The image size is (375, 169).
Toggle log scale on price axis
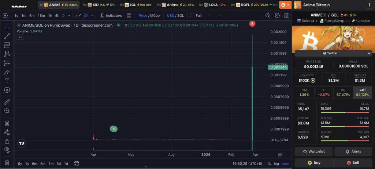coord(276,164)
